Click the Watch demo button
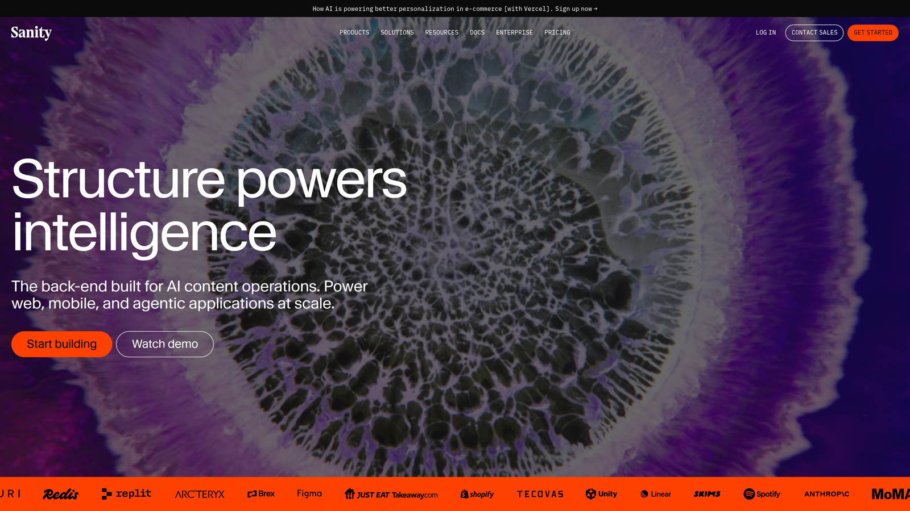 point(165,344)
